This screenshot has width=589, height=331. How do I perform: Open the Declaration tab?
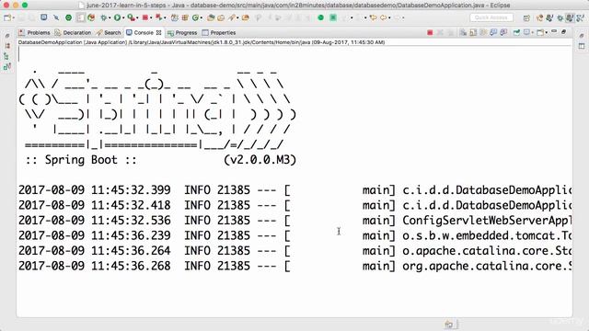73,33
